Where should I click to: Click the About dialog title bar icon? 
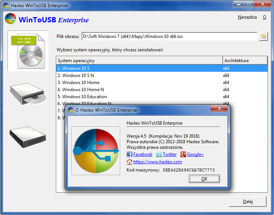click(71, 110)
